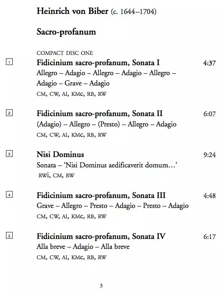
Task: Select Fidicinium sacro-profanum, Sonata III title
Action: (x=101, y=196)
